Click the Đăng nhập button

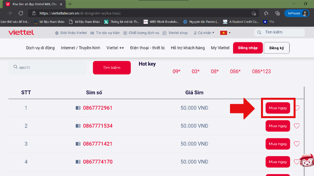pyautogui.click(x=248, y=48)
